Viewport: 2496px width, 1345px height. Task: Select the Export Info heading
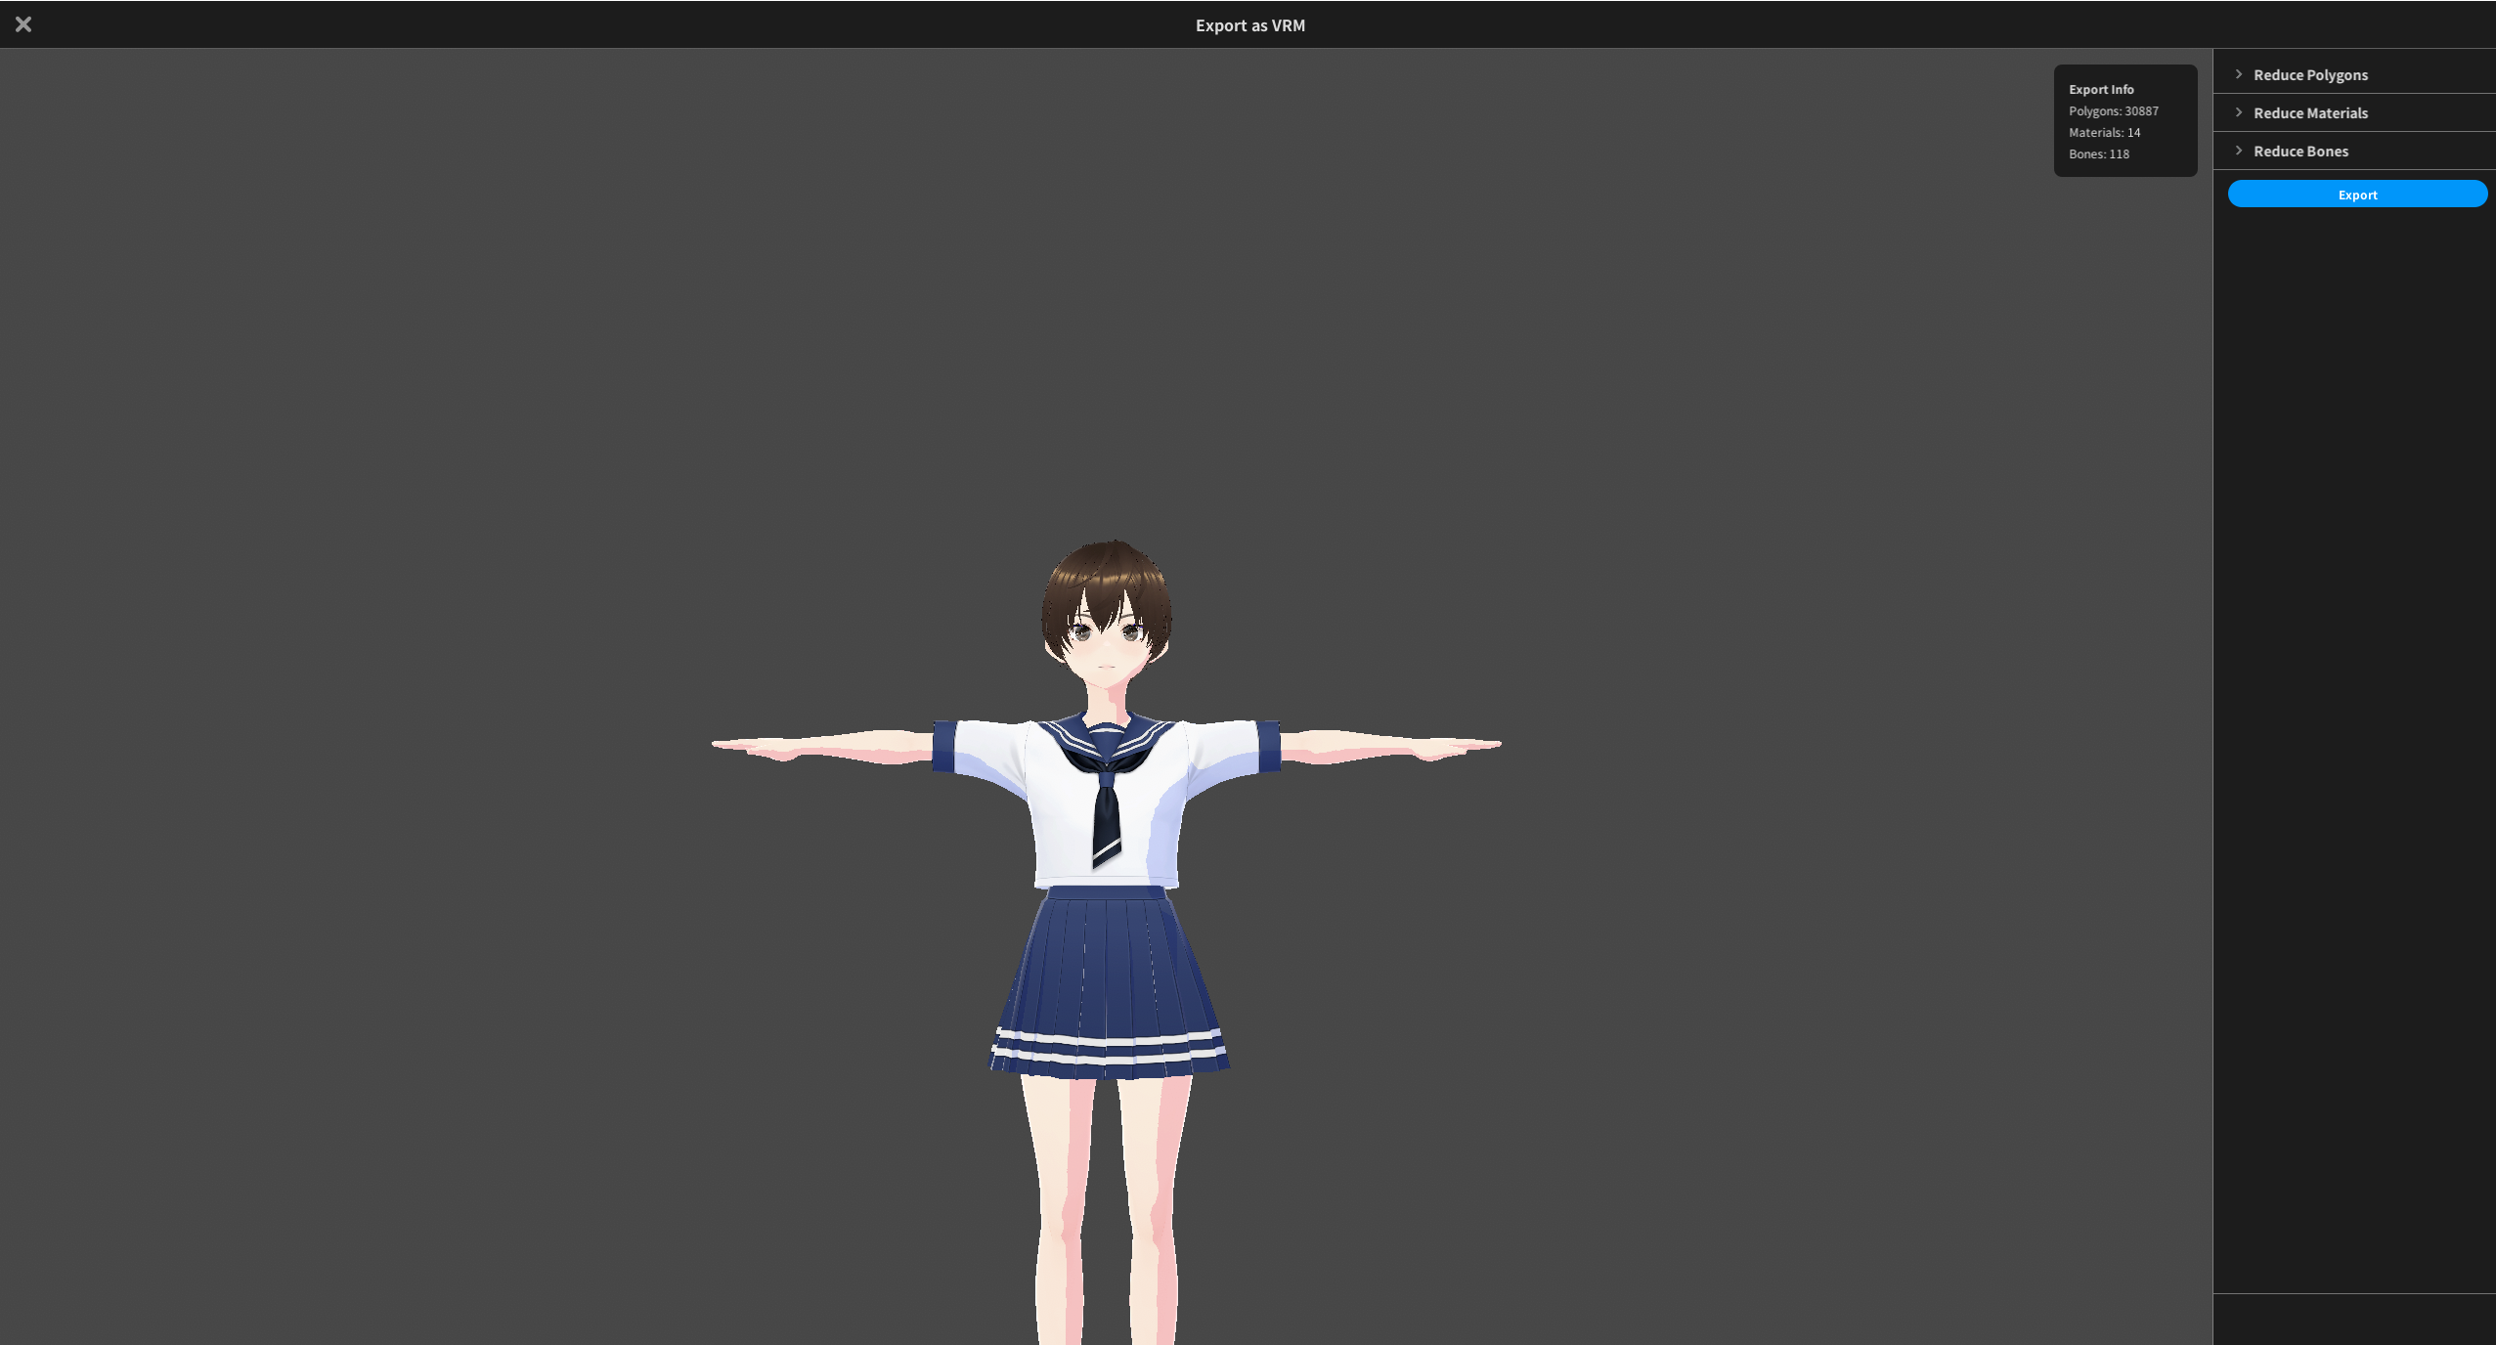tap(2101, 90)
